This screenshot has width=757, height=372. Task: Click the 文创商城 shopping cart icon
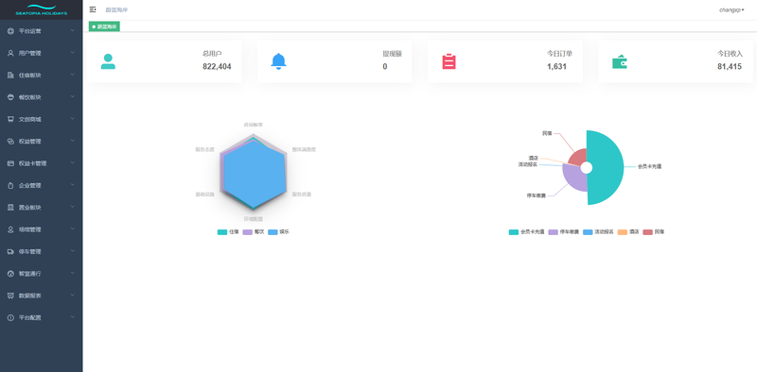coord(10,120)
